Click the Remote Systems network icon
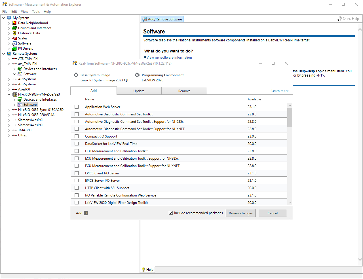363x279 pixels. point(9,54)
